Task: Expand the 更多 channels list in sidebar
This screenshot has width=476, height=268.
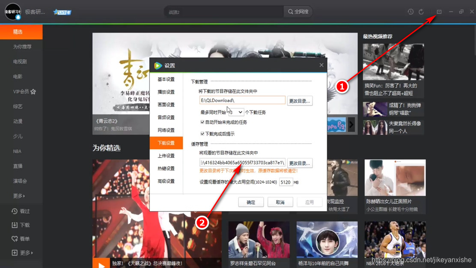Action: (19, 196)
